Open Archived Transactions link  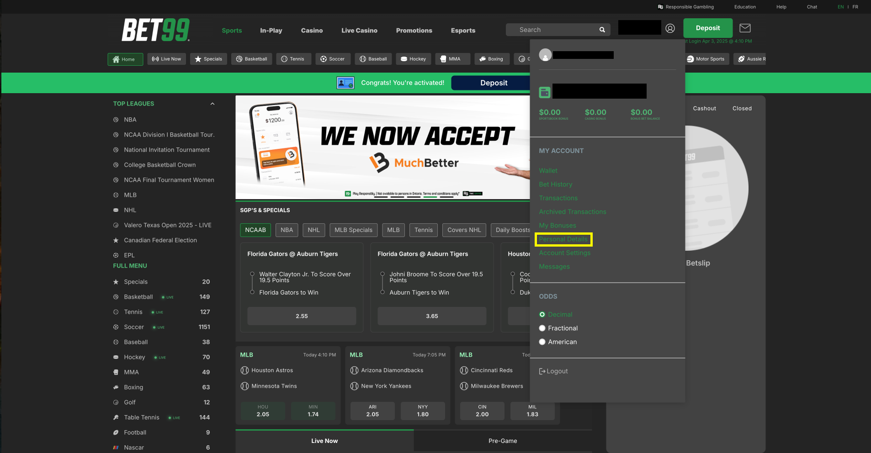tap(572, 212)
